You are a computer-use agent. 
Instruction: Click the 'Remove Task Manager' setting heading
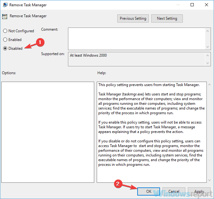point(28,16)
